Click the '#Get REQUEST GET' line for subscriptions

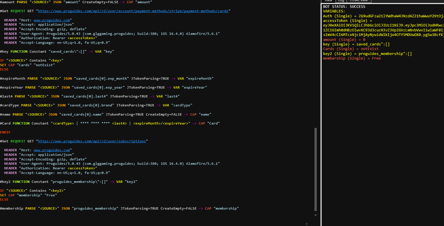[74, 141]
